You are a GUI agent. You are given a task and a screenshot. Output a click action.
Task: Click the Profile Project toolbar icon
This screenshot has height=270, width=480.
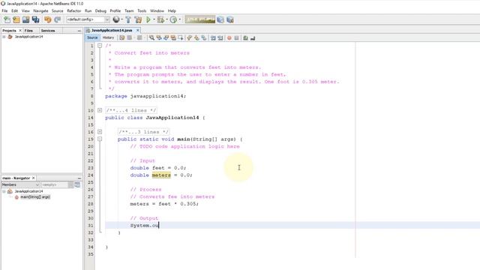(x=173, y=20)
